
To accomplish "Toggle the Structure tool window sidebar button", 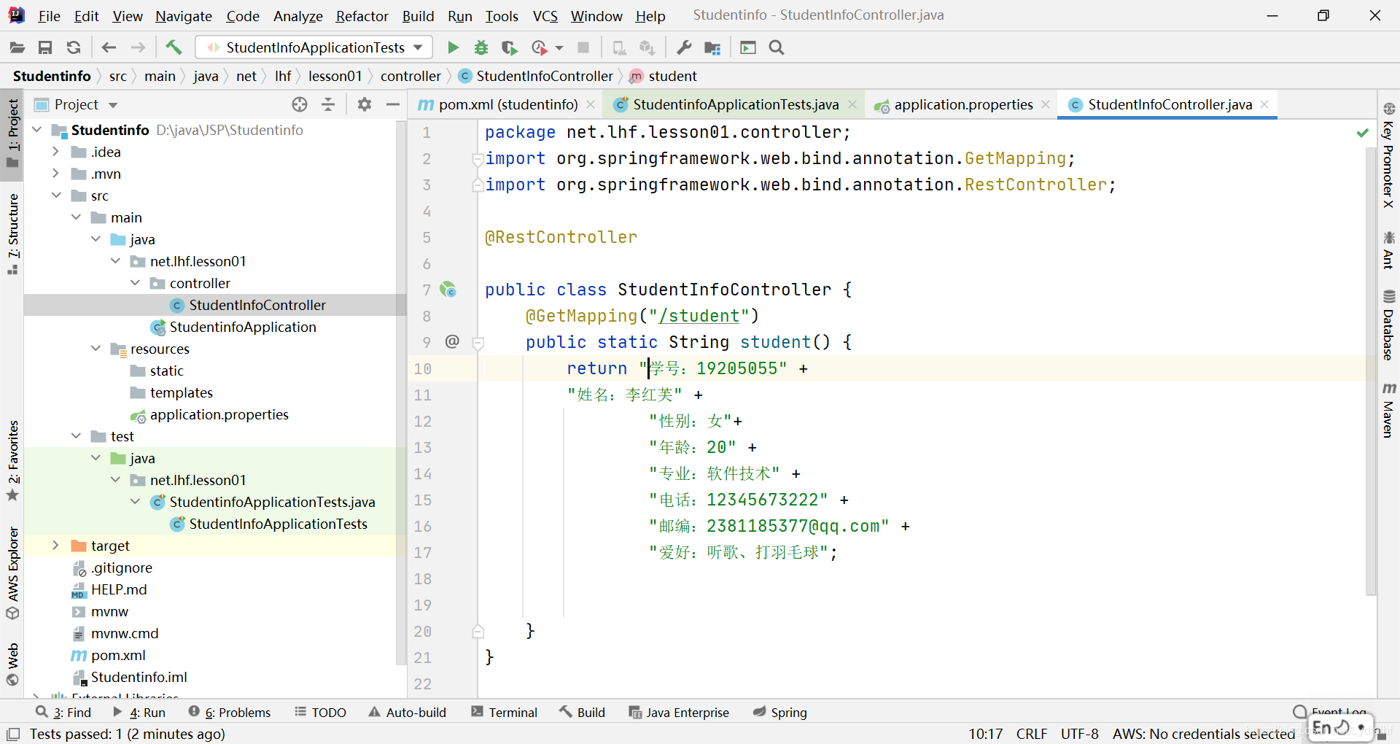I will click(x=12, y=233).
